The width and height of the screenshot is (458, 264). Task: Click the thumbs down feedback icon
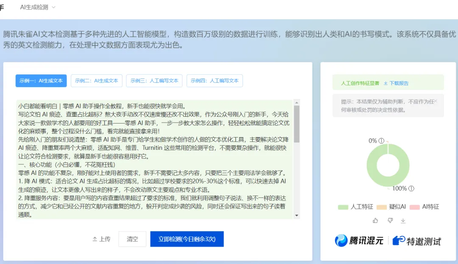click(x=390, y=220)
